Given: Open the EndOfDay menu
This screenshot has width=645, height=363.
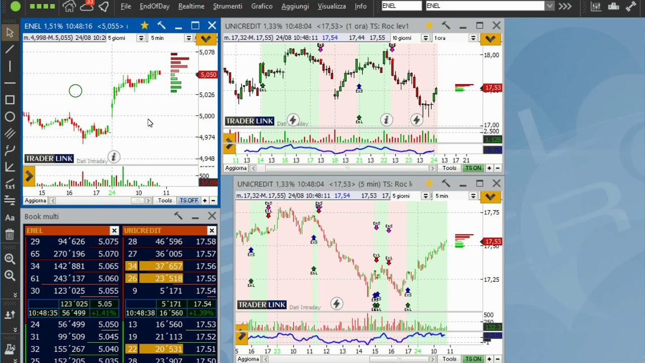Looking at the screenshot, I should click(x=154, y=6).
